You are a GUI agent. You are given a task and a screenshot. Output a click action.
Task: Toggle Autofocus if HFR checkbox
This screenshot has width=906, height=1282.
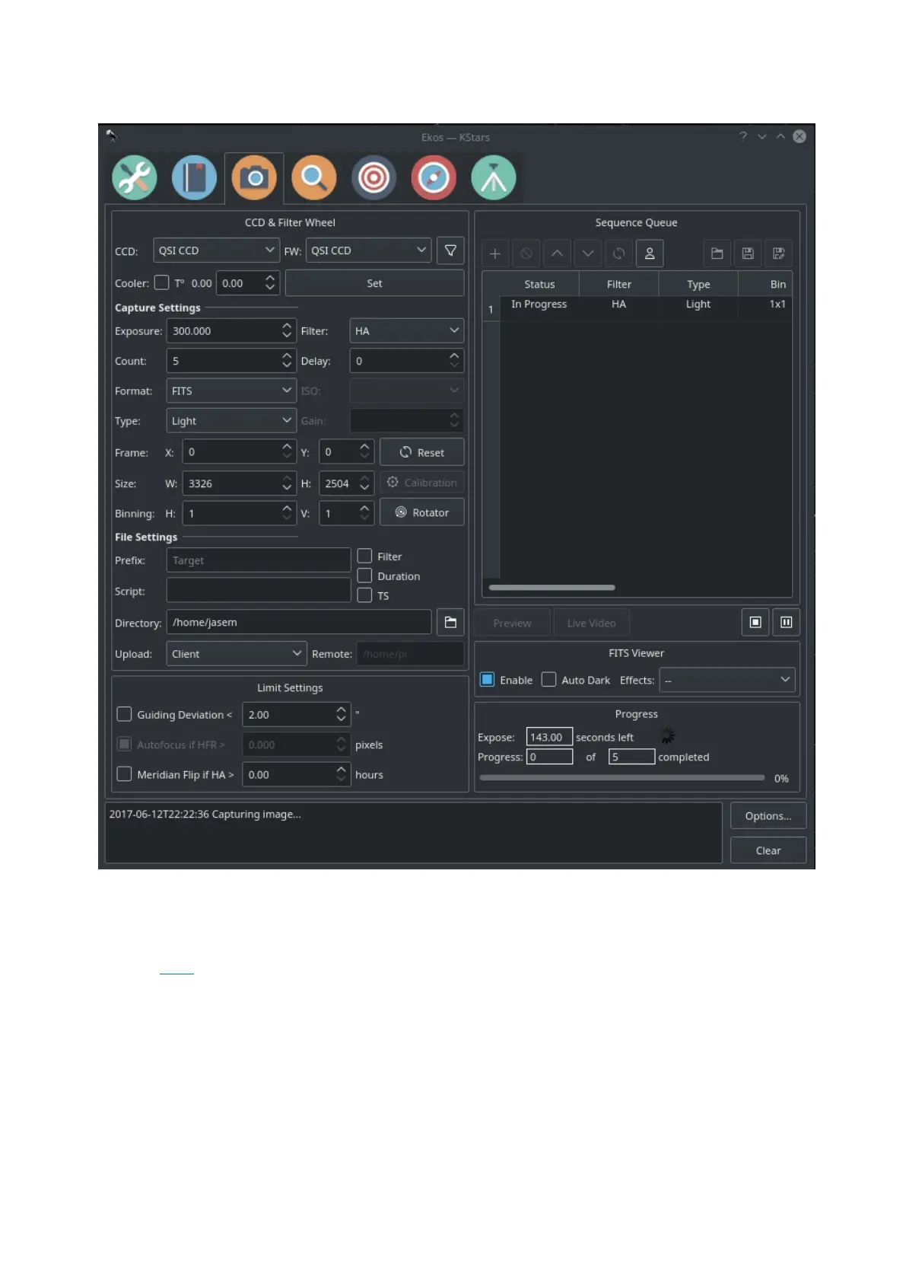pos(124,744)
